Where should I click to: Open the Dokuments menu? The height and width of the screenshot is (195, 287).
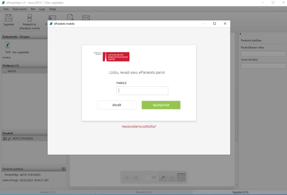20,9
